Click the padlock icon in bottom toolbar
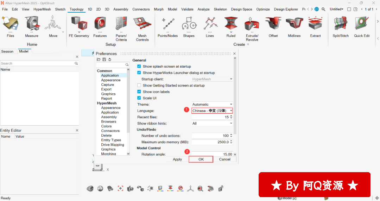The width and height of the screenshot is (380, 201). (221, 188)
